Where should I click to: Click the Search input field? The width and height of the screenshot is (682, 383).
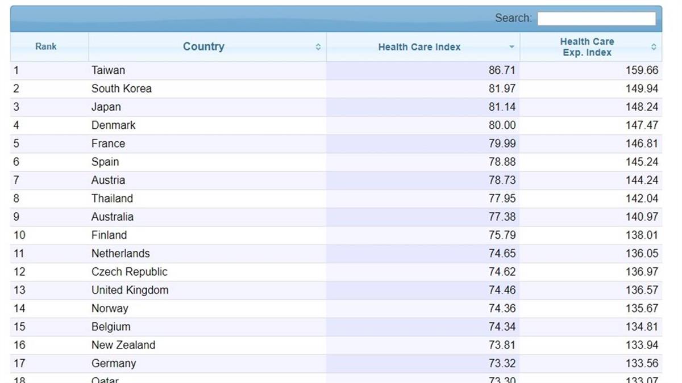click(x=596, y=19)
